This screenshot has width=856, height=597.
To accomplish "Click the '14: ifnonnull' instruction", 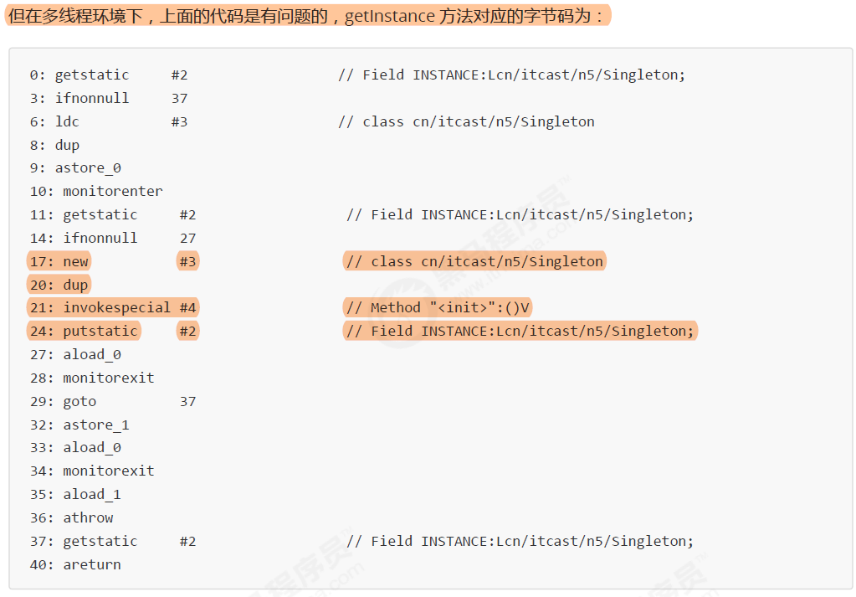I will tap(84, 238).
